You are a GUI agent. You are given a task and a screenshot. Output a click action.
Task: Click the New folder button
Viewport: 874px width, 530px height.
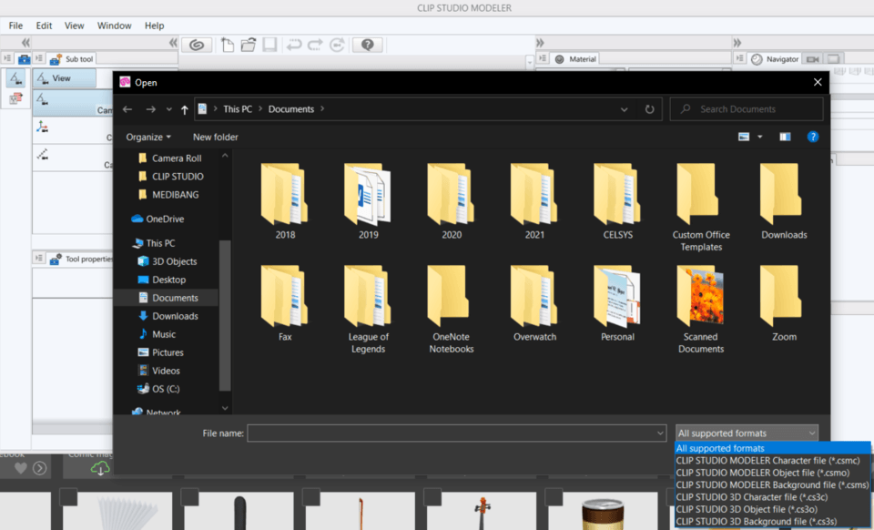[215, 138]
